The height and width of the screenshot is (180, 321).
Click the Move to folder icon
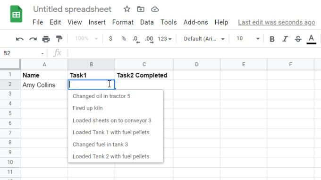(141, 9)
